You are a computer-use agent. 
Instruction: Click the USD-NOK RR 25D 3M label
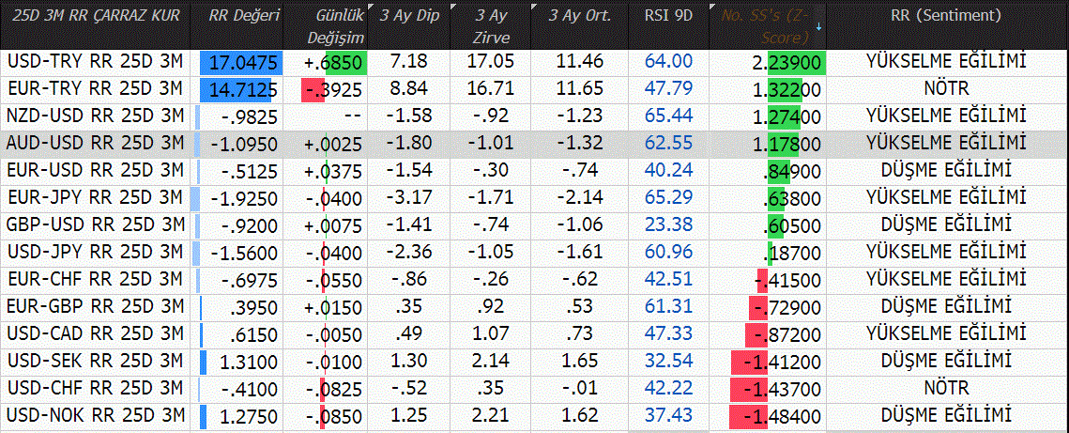(94, 415)
